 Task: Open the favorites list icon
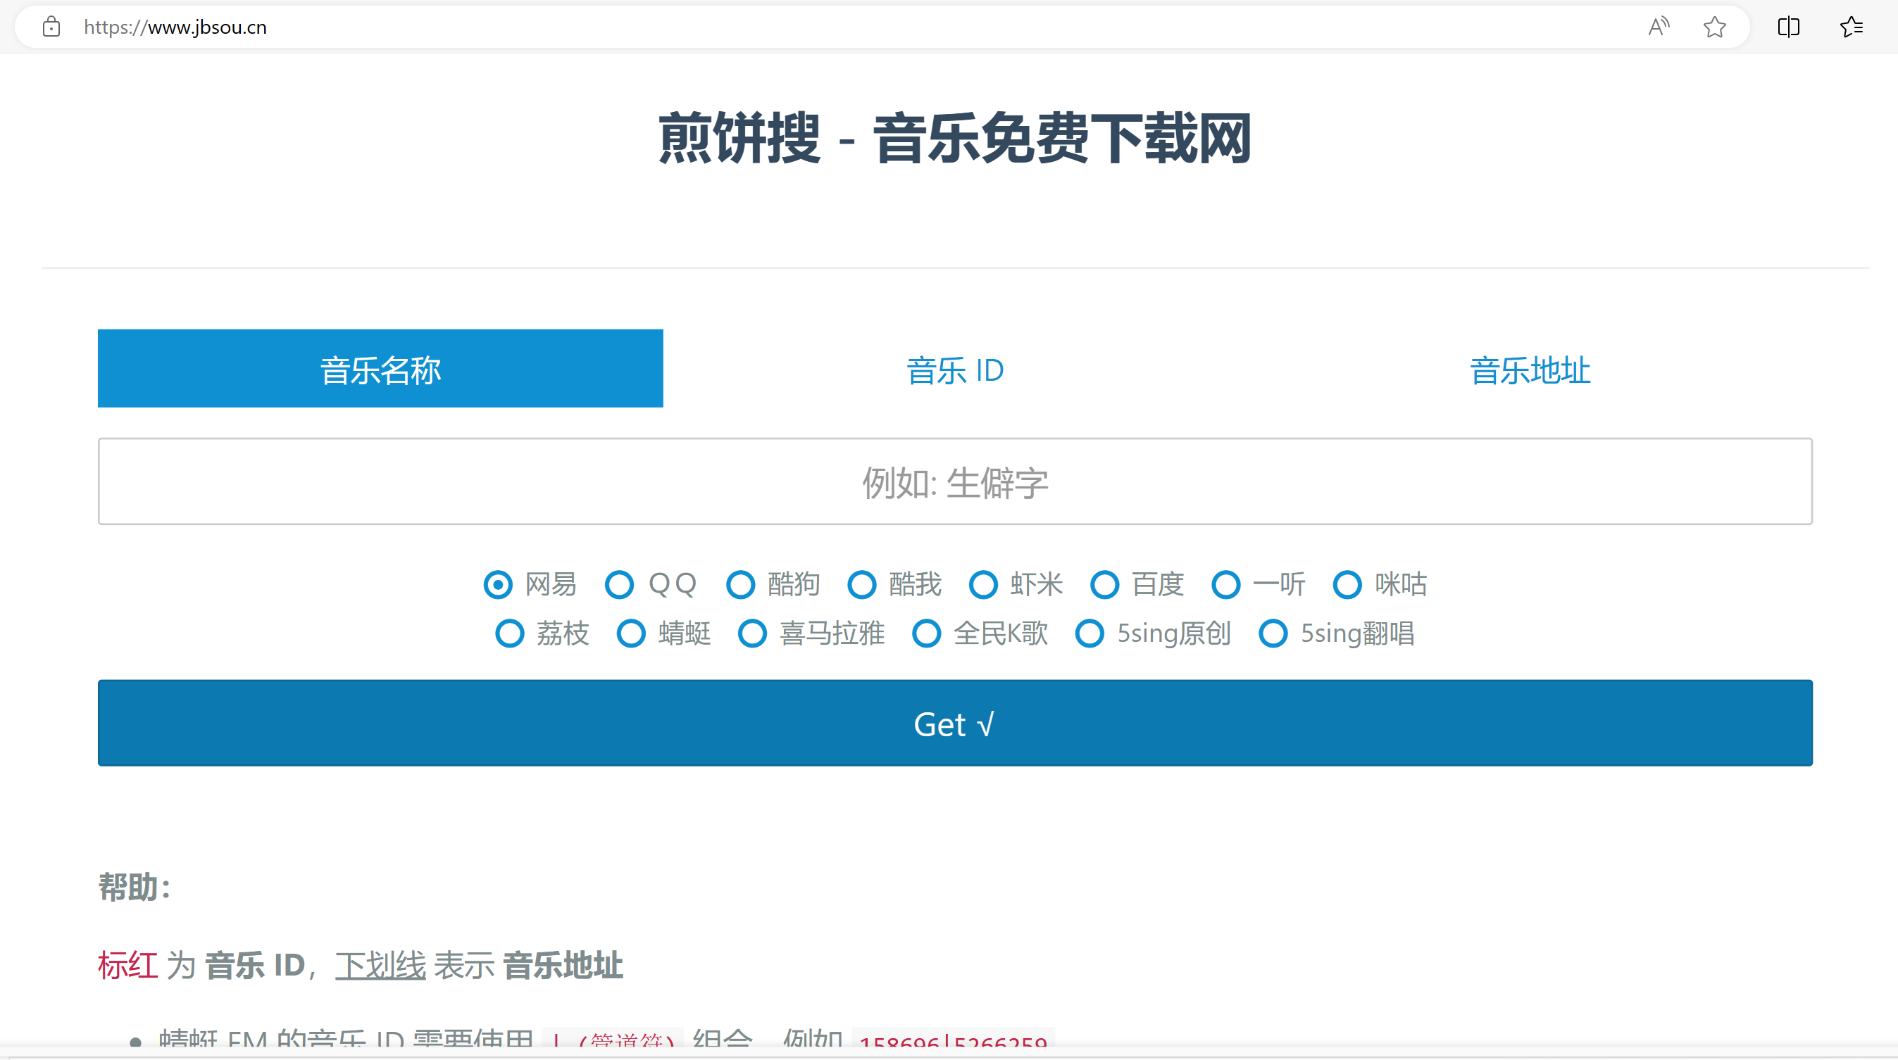pyautogui.click(x=1851, y=27)
